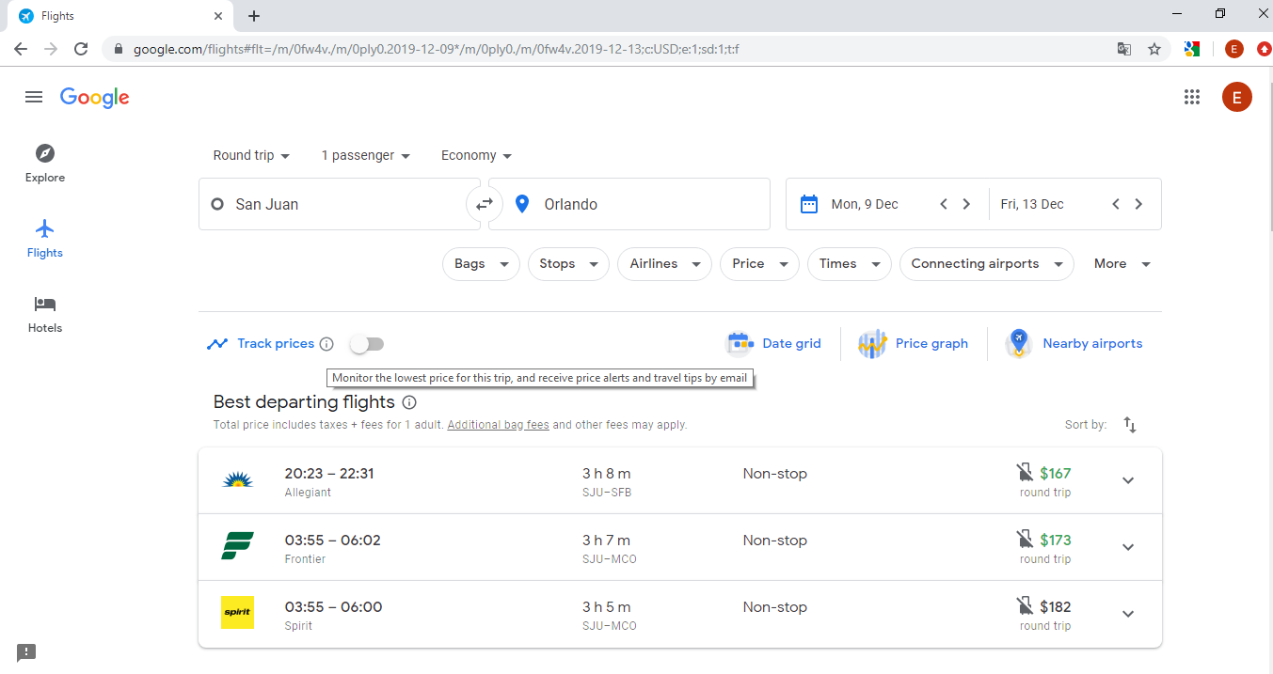Select the $182 Spirit price
1273x674 pixels.
coord(1056,607)
